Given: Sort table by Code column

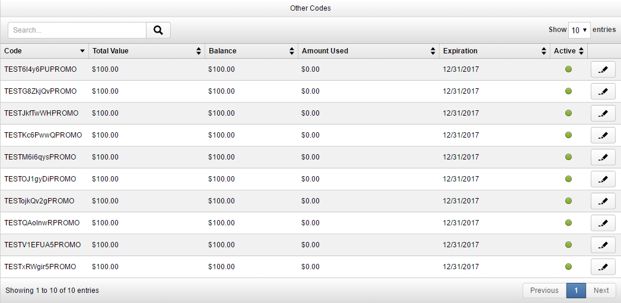Looking at the screenshot, I should pos(44,51).
